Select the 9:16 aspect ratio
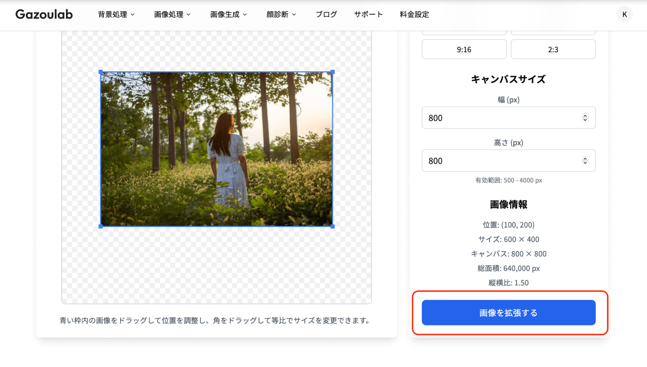The image size is (647, 367). click(x=464, y=49)
